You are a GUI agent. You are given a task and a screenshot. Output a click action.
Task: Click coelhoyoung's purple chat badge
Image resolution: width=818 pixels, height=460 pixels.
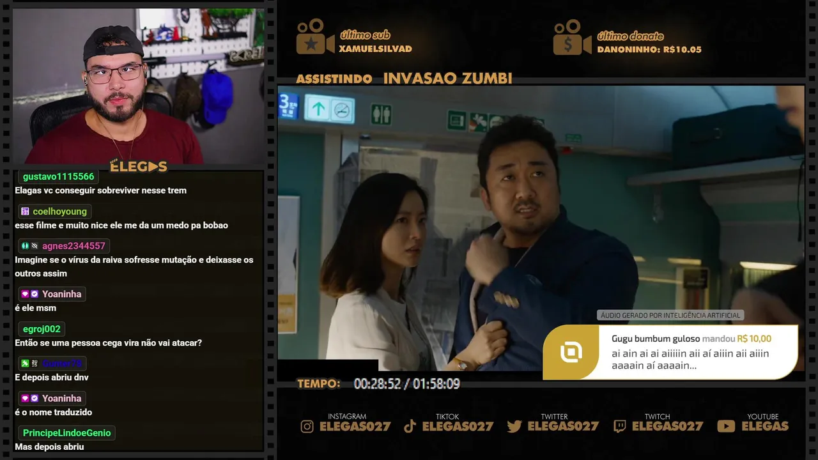click(25, 211)
